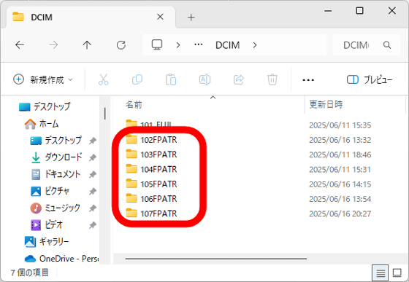The width and height of the screenshot is (409, 282).
Task: Click the 7 個の項目 status text
Action: click(29, 273)
